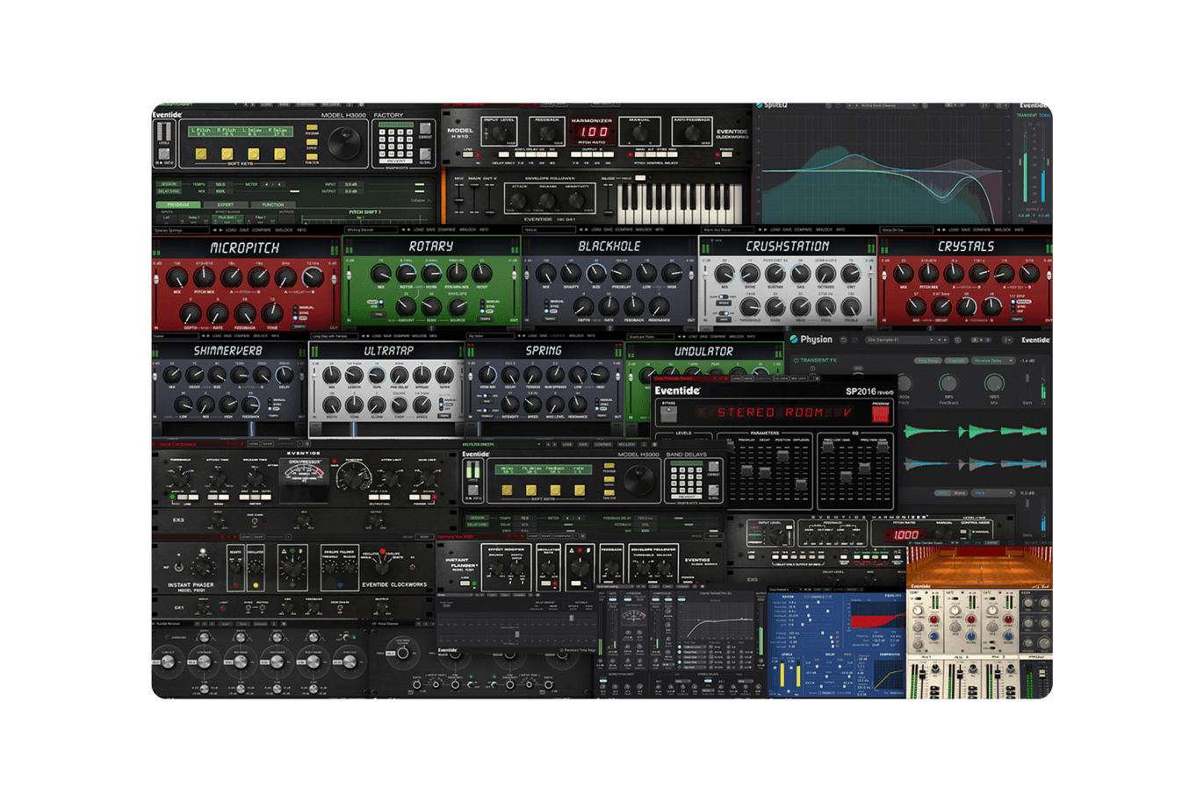
Task: Click the Tension knob in Spring
Action: 532,376
